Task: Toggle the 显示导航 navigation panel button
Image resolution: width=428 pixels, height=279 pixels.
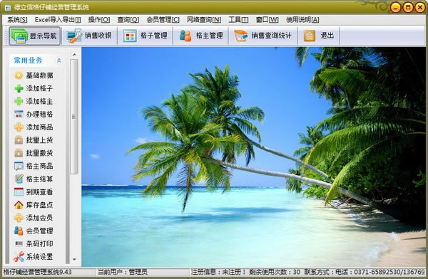Action: [34, 36]
